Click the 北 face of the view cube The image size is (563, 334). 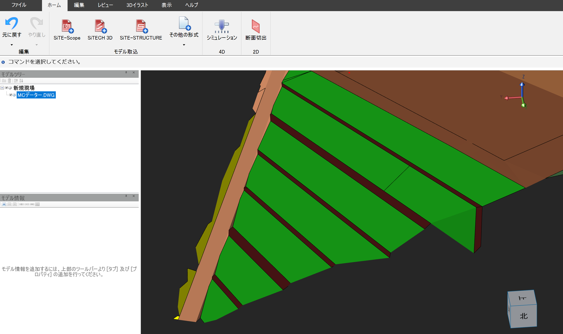tap(524, 316)
